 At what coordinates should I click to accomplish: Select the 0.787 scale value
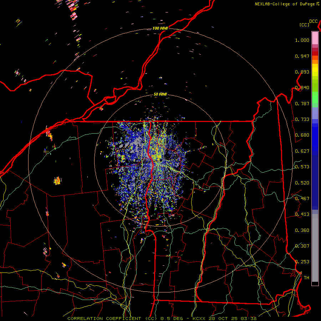(x=302, y=103)
